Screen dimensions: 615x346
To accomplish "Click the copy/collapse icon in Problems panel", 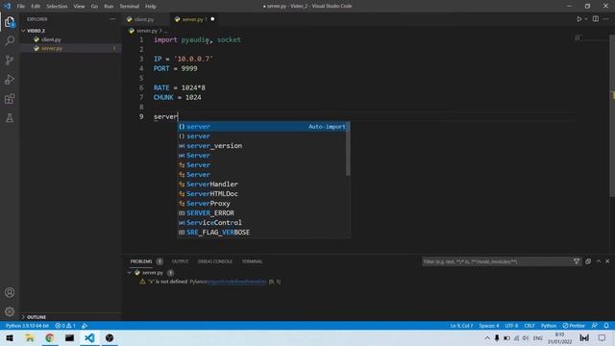I will click(x=588, y=261).
